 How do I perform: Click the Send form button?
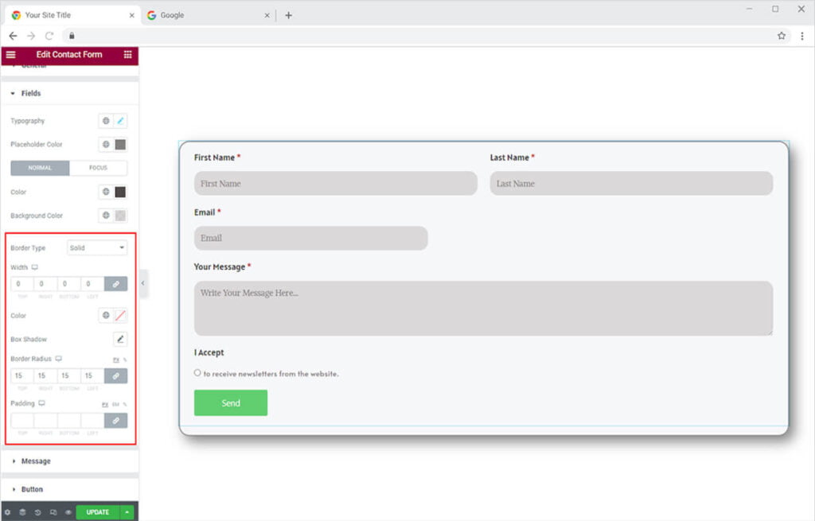click(x=231, y=403)
